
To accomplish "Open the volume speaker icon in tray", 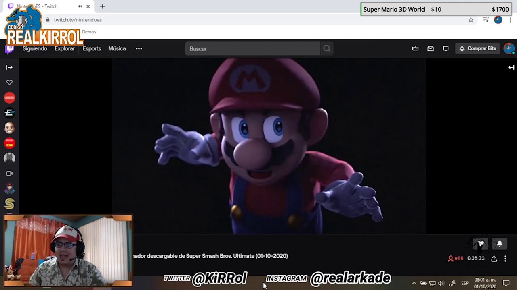I will coord(441,283).
